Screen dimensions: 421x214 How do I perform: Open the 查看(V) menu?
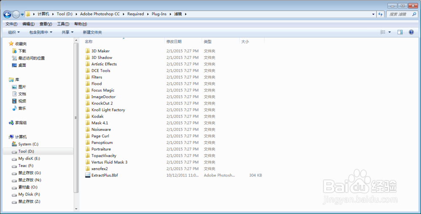click(45, 24)
